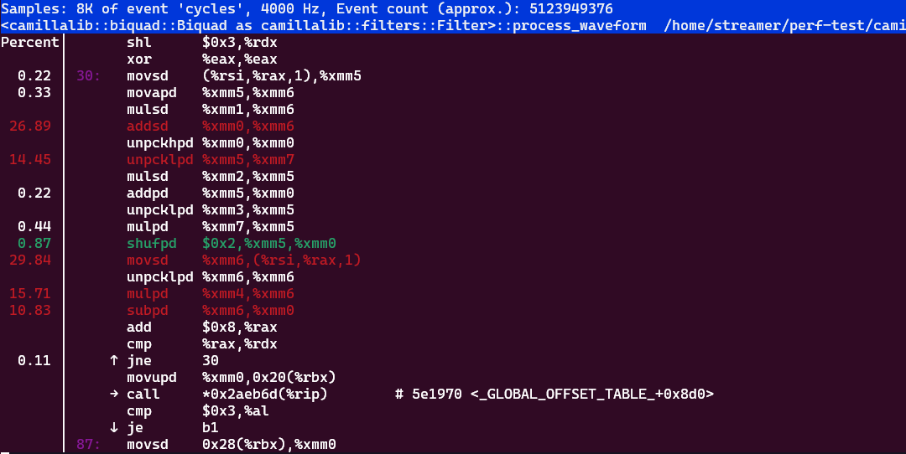Select the addsd %xmm0,%xmm6 line
The width and height of the screenshot is (906, 454).
[x=211, y=126]
